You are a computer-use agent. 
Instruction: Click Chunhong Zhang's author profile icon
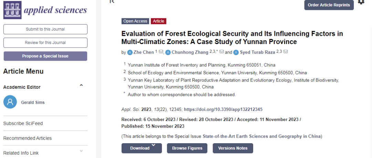click(168, 52)
